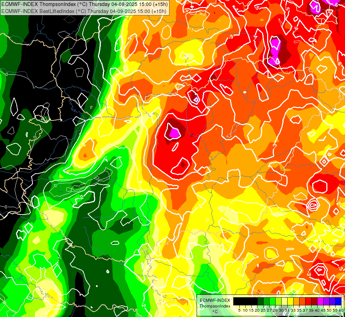Click the legend title ECMWF-INDEX
The width and height of the screenshot is (345, 317).
tap(215, 300)
